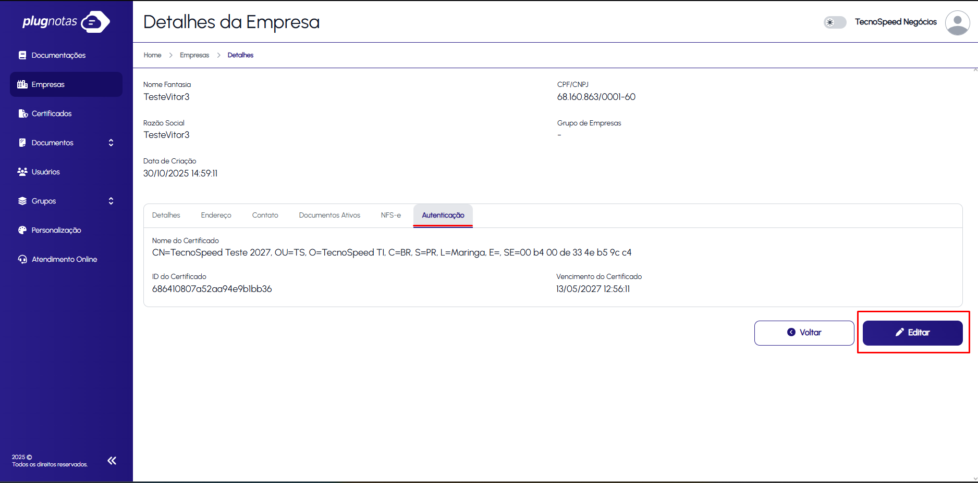Click the Documentos sidebar icon
The image size is (978, 483).
click(22, 143)
